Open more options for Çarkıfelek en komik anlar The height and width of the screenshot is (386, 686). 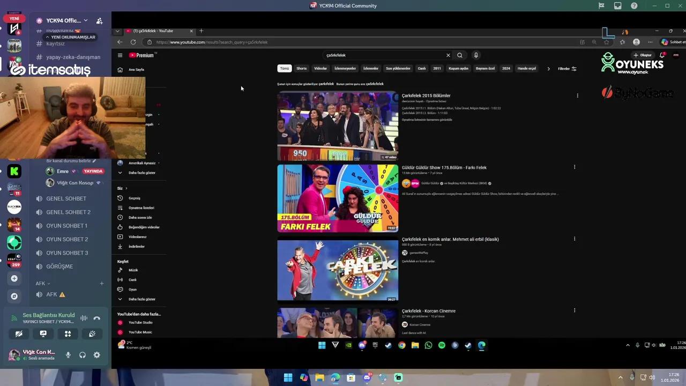coord(575,239)
